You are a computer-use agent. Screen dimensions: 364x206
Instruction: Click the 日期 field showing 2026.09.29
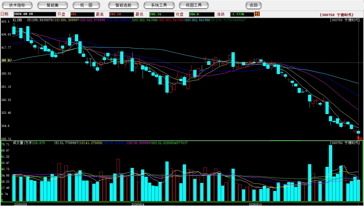35,14
